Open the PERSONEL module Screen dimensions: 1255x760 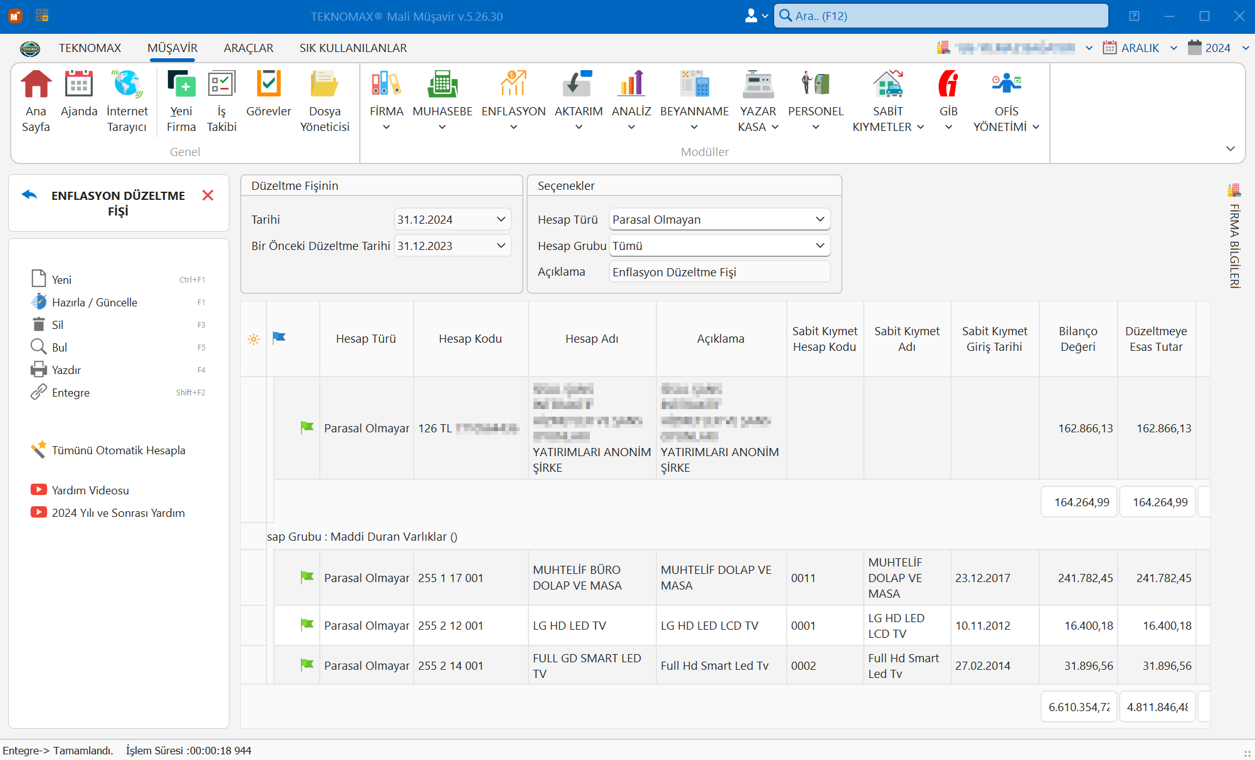(x=816, y=101)
